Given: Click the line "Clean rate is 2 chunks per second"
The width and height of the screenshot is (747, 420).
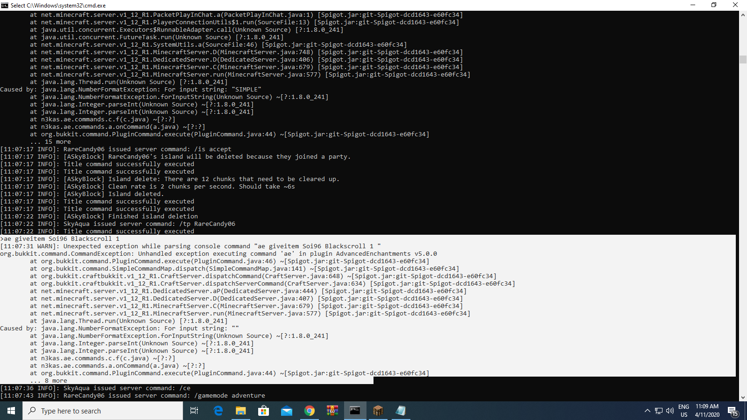Looking at the screenshot, I should [x=148, y=187].
